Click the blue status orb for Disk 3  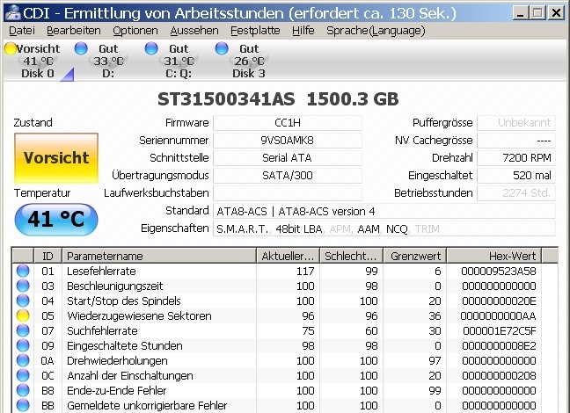(222, 48)
